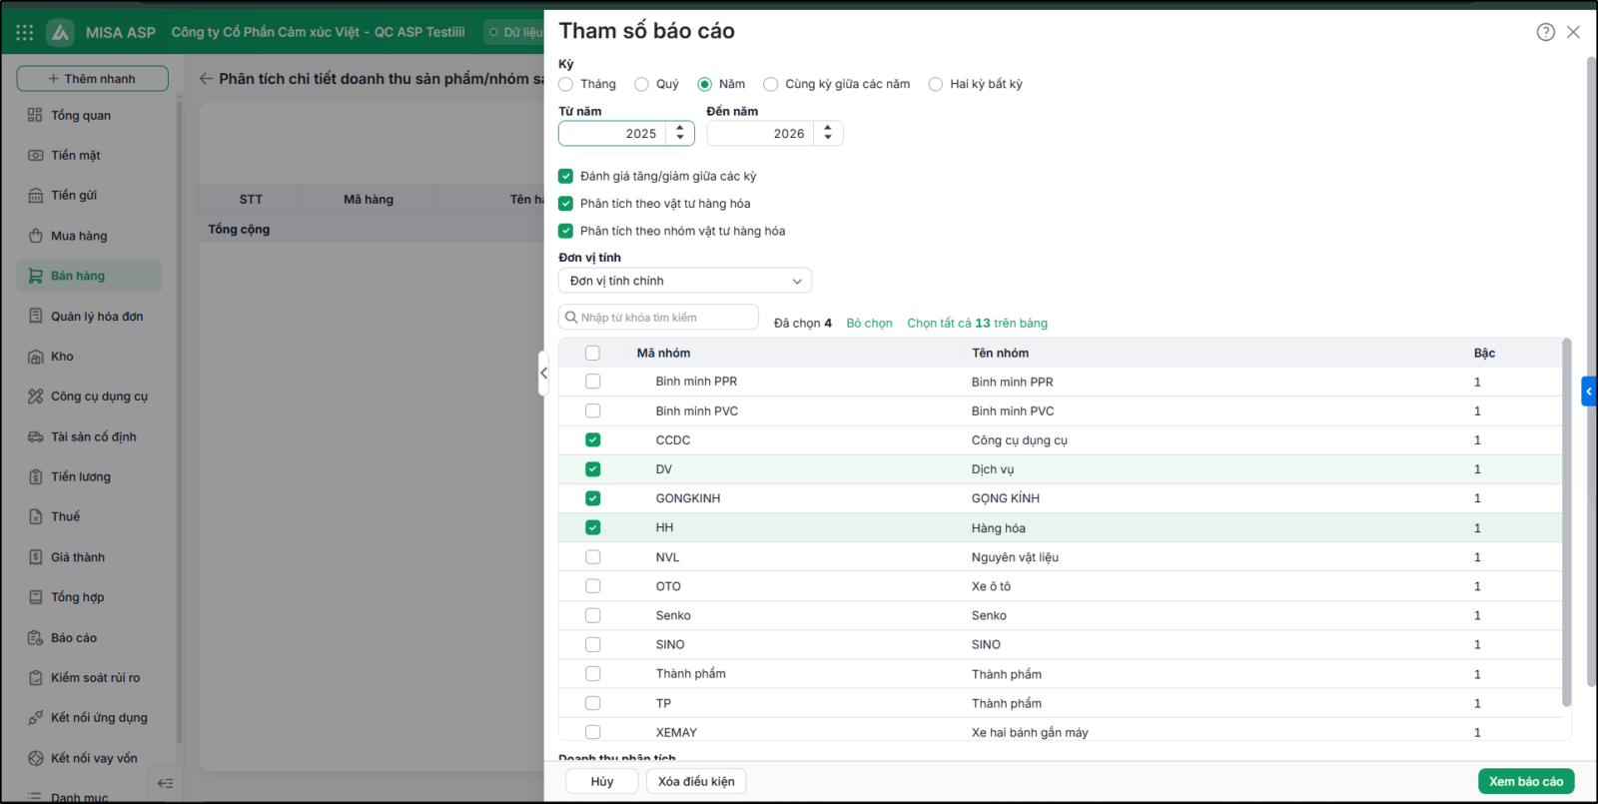Image resolution: width=1598 pixels, height=804 pixels.
Task: Open the Báo cáo menu
Action: pos(90,637)
